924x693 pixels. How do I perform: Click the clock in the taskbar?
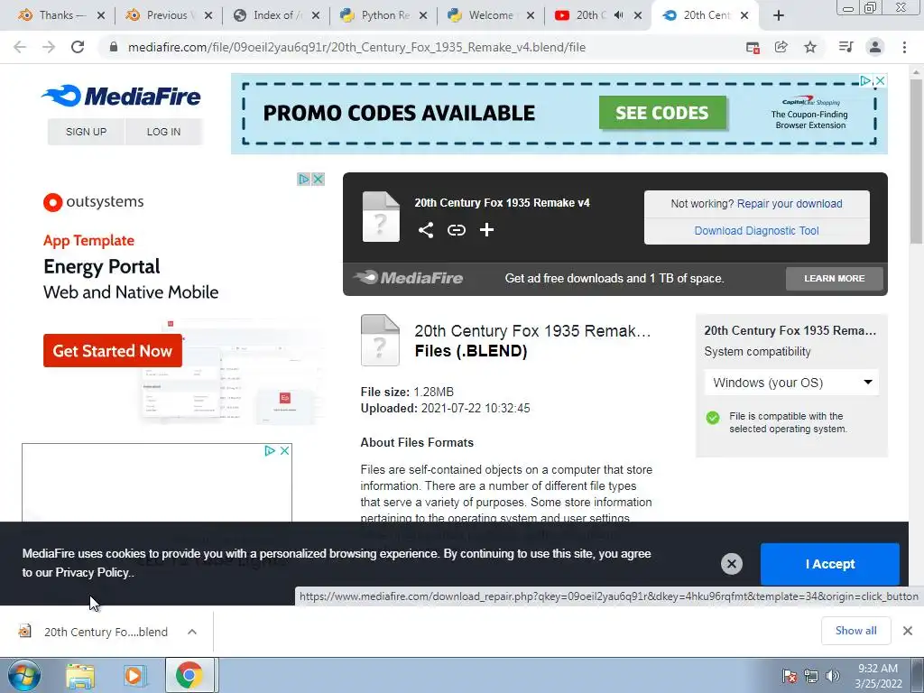click(x=878, y=676)
